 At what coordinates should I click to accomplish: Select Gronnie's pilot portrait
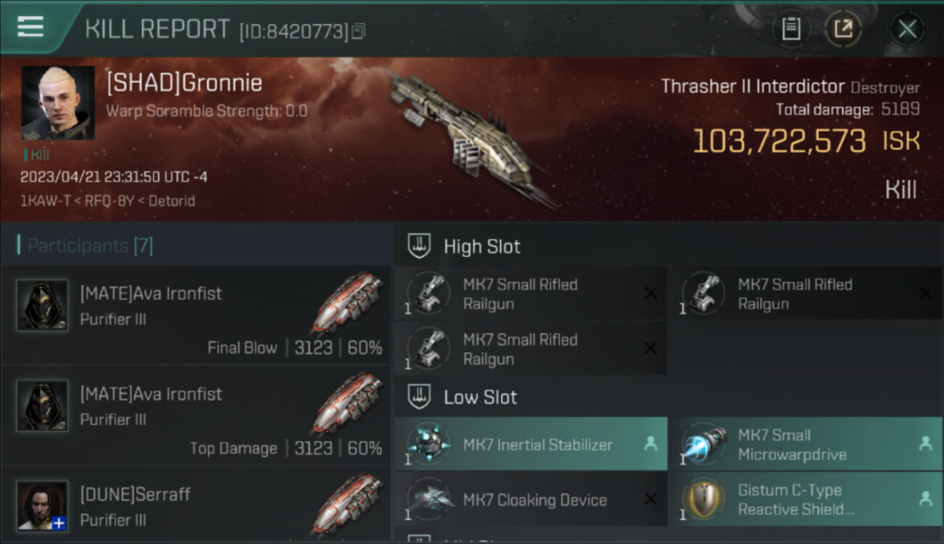click(57, 103)
